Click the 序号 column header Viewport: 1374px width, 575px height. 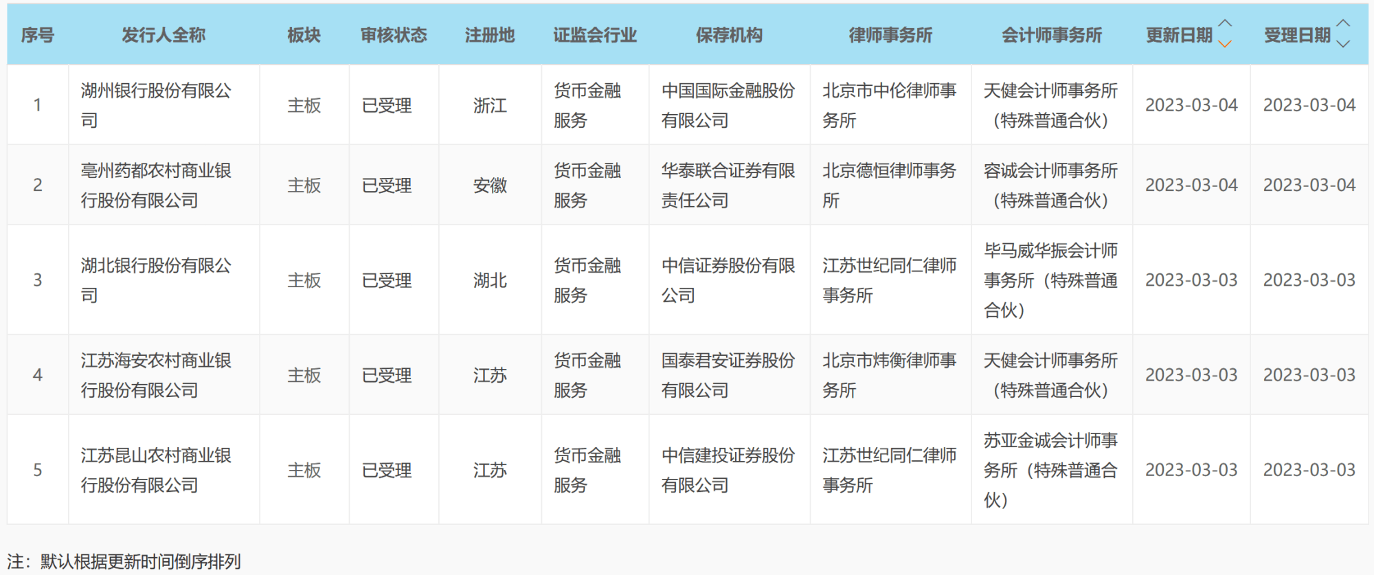[38, 35]
